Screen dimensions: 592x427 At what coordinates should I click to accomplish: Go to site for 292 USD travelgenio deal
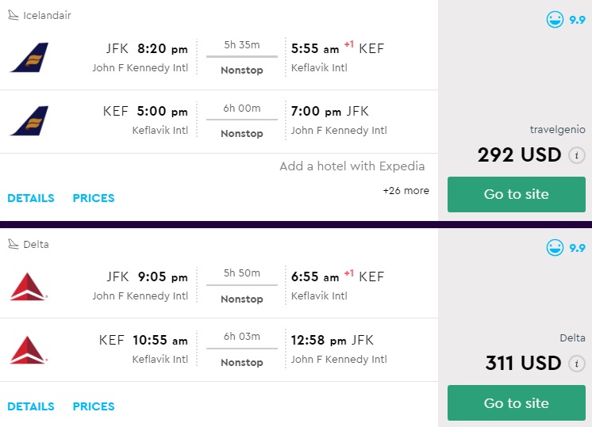pyautogui.click(x=516, y=194)
